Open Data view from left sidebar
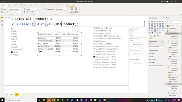The width and height of the screenshot is (182, 102). click(2, 21)
